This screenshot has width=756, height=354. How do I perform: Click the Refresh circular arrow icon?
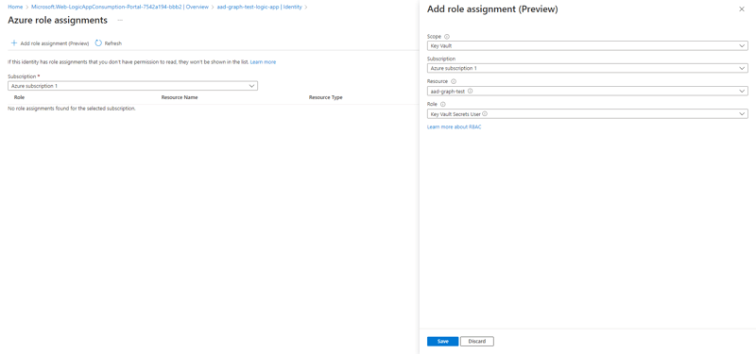point(98,42)
